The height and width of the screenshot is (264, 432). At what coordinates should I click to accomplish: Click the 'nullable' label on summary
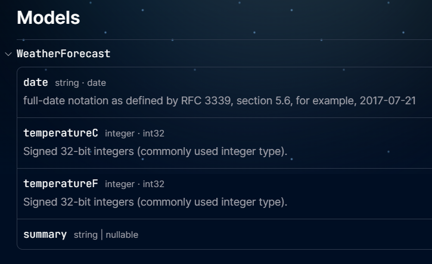click(x=122, y=235)
